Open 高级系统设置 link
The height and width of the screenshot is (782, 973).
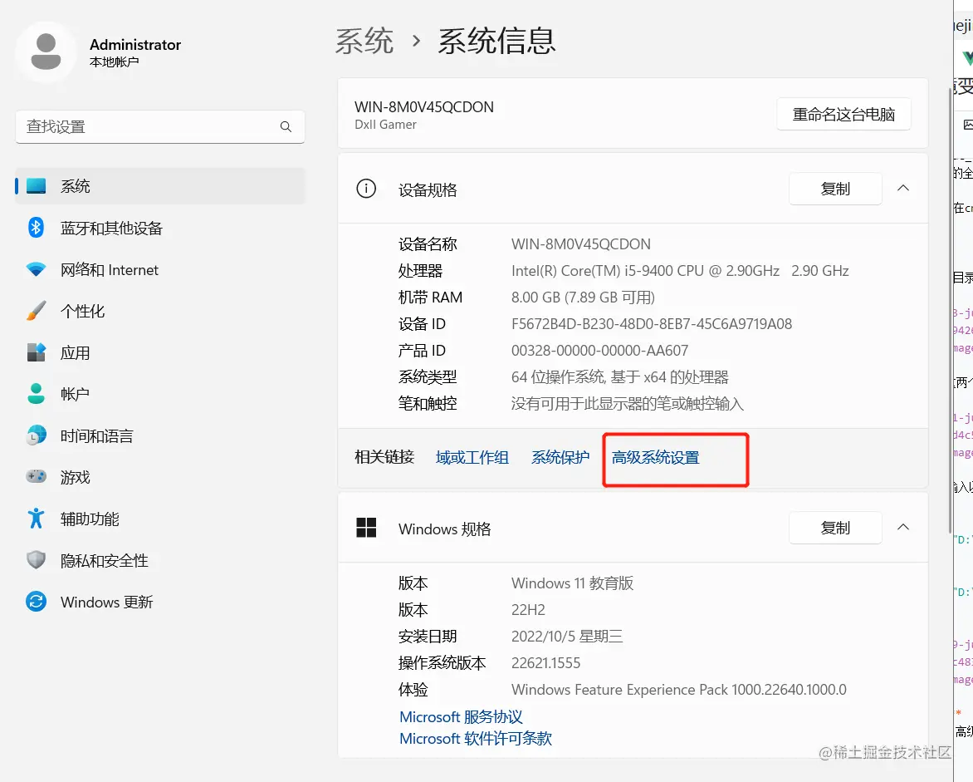(655, 458)
